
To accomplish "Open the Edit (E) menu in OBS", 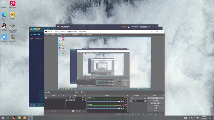I will pos(53,35).
